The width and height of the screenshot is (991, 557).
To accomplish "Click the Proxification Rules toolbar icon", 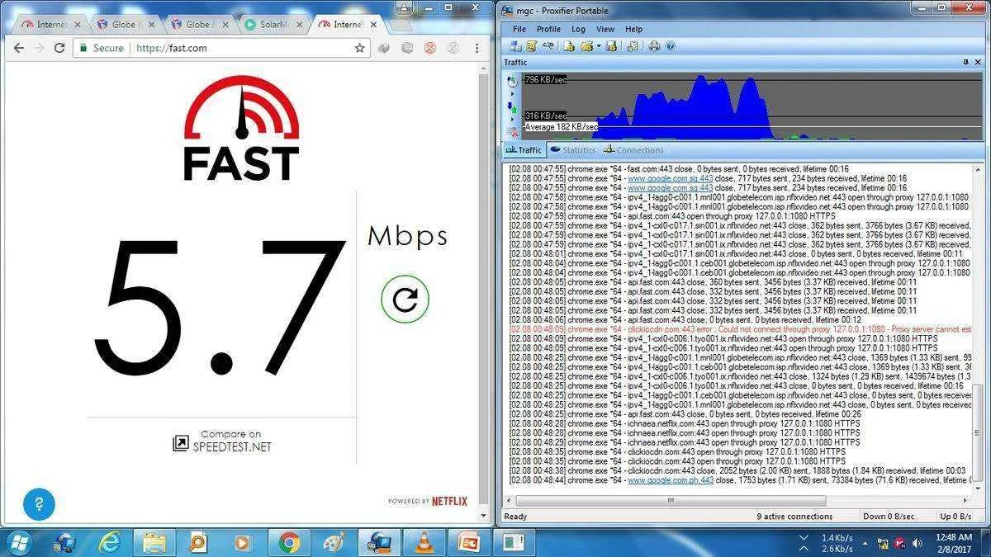I will [531, 46].
